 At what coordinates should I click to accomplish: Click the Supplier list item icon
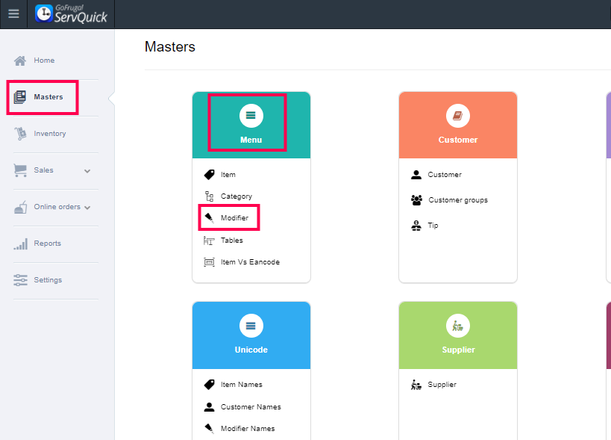pos(416,385)
